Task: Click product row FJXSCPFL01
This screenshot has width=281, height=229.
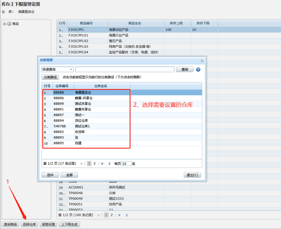Action: pyautogui.click(x=169, y=35)
